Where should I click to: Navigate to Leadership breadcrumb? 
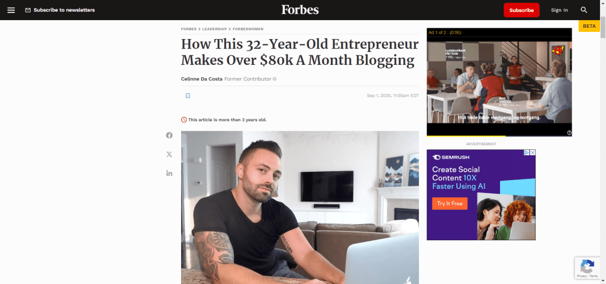coord(214,29)
